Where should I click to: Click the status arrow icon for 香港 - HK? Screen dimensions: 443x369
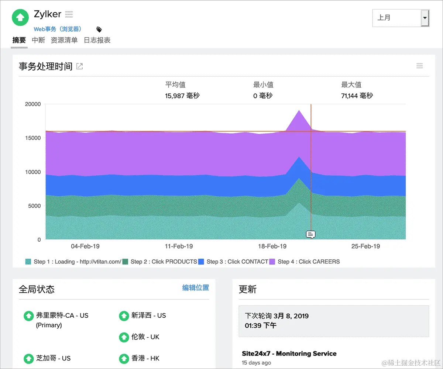124,358
